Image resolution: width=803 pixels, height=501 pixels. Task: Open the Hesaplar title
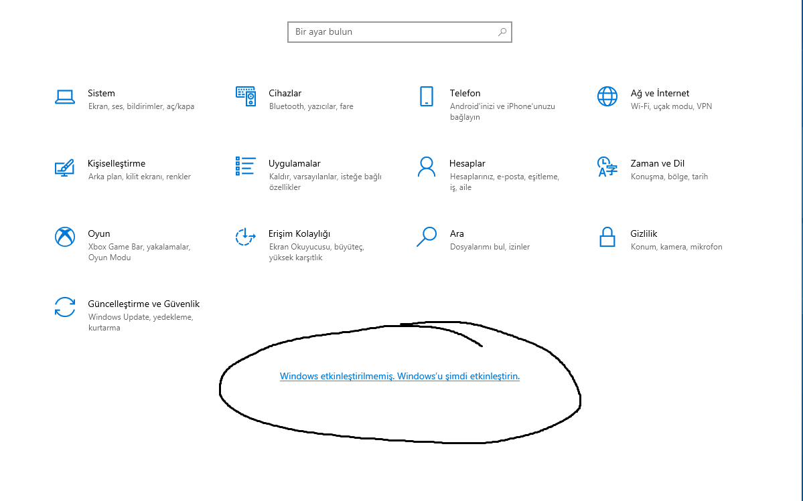tap(467, 164)
